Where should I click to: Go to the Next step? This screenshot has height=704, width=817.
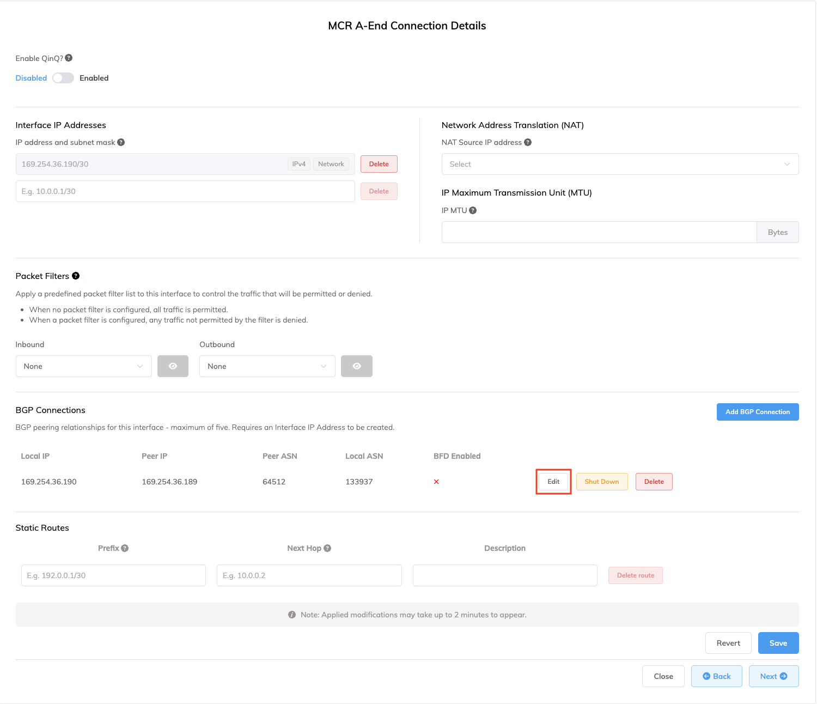click(773, 676)
